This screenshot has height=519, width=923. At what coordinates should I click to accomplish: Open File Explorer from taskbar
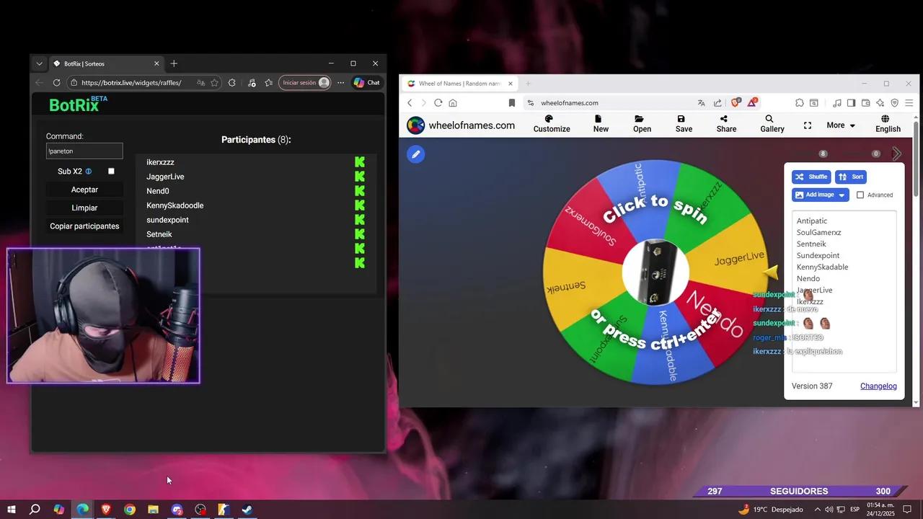pyautogui.click(x=153, y=510)
